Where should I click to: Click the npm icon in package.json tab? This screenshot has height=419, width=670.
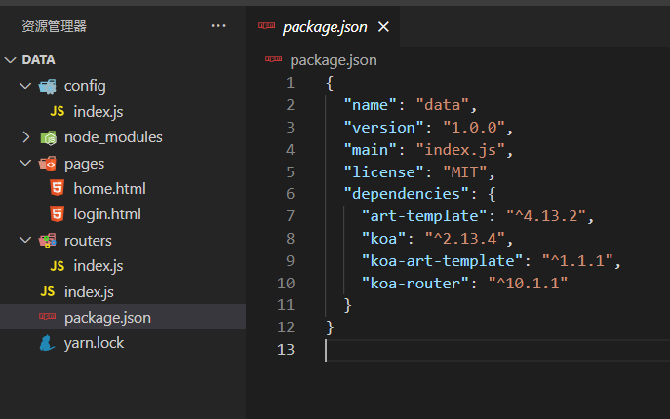(x=266, y=27)
